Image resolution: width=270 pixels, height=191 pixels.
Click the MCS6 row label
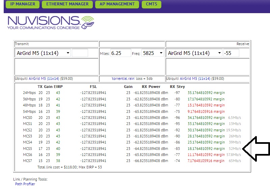[28, 155]
